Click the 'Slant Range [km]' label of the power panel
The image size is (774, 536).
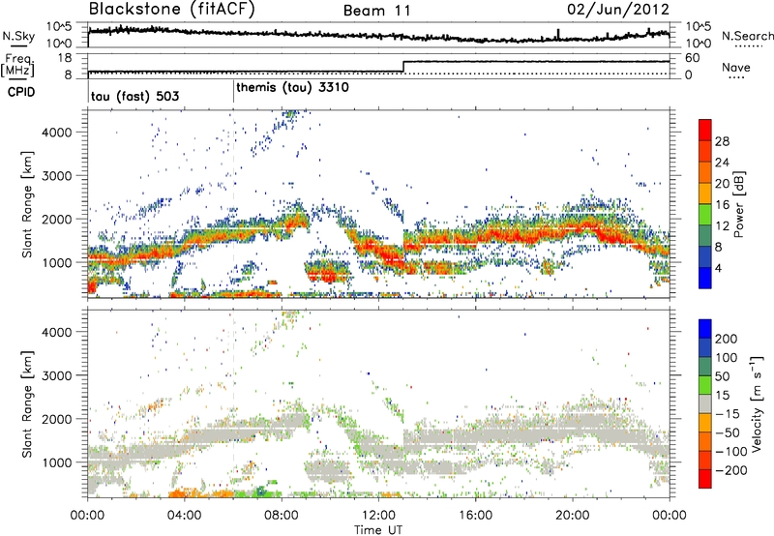pos(27,204)
